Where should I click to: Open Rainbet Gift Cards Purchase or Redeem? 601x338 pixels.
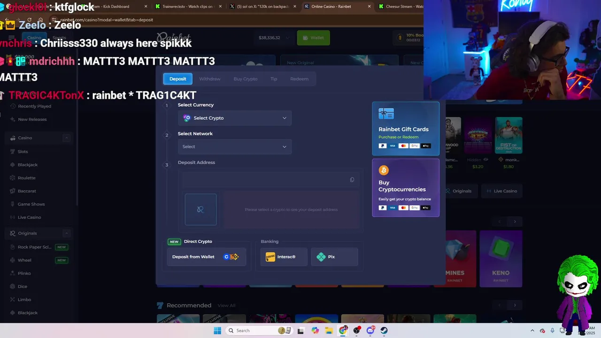[406, 129]
